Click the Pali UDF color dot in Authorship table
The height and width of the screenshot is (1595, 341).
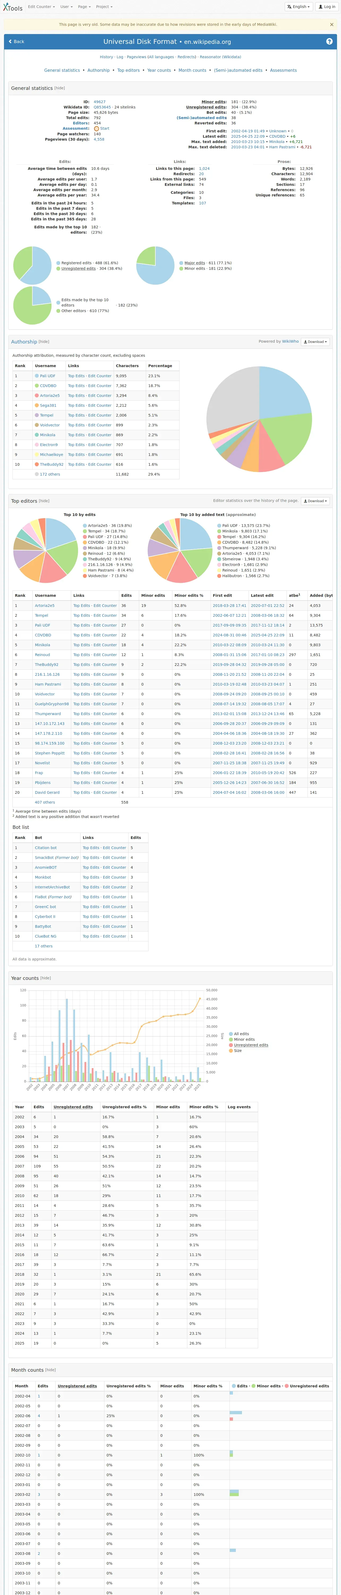coord(36,376)
